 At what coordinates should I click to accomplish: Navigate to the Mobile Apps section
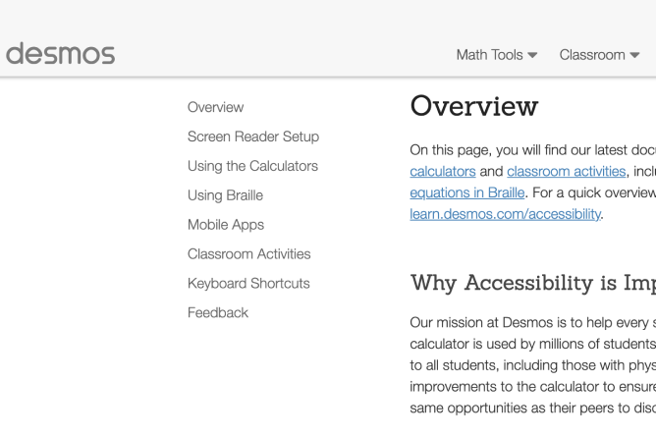click(225, 225)
